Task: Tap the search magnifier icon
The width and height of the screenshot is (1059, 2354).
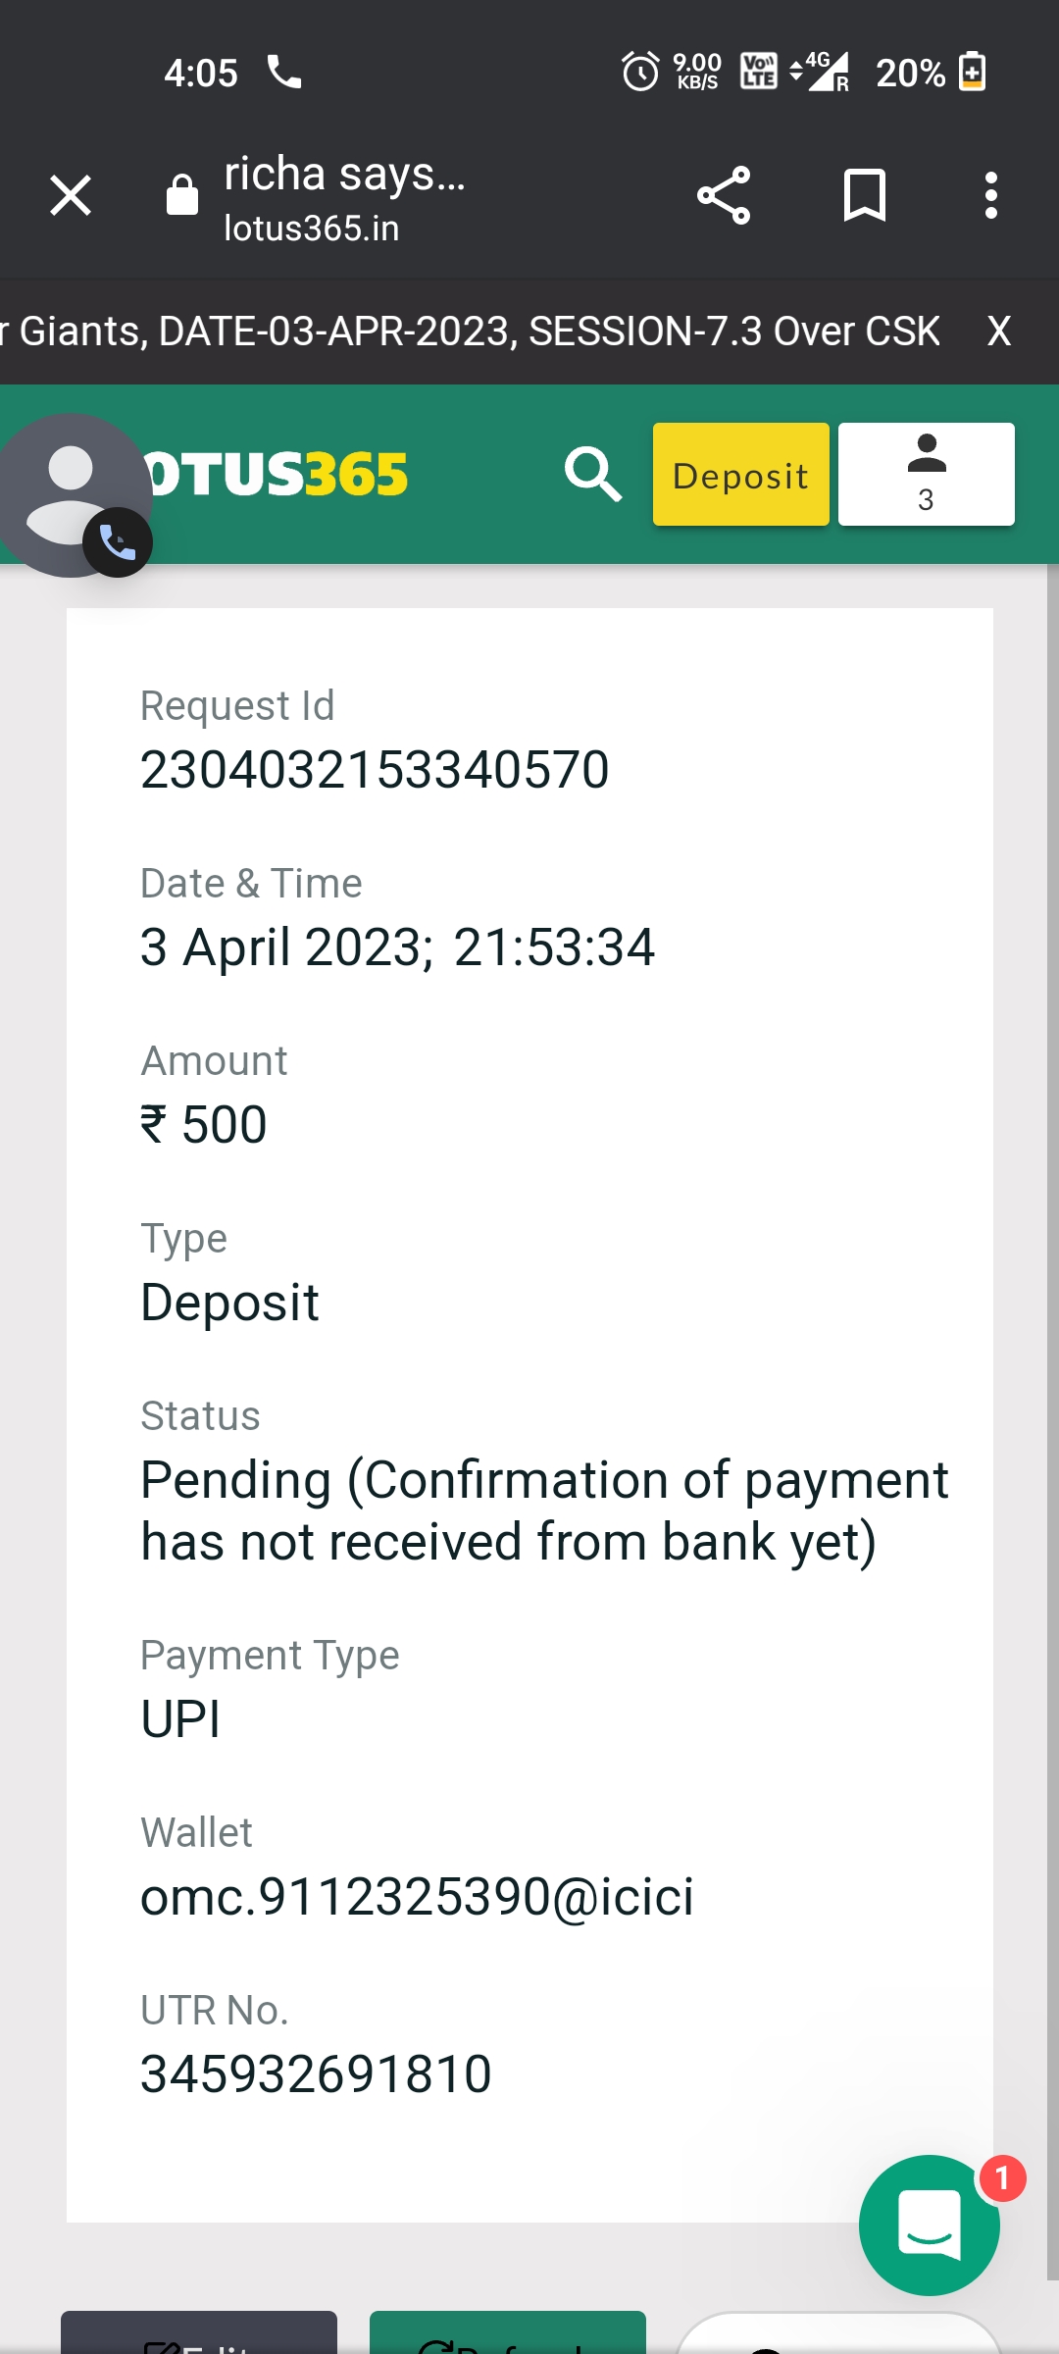Action: (x=593, y=475)
